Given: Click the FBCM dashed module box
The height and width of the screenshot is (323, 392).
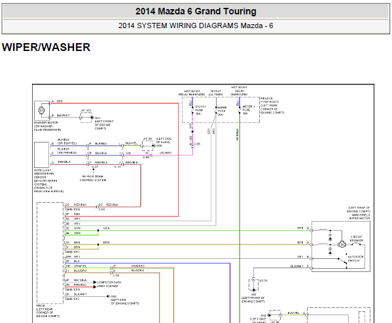Looking at the screenshot, I should tap(50, 253).
